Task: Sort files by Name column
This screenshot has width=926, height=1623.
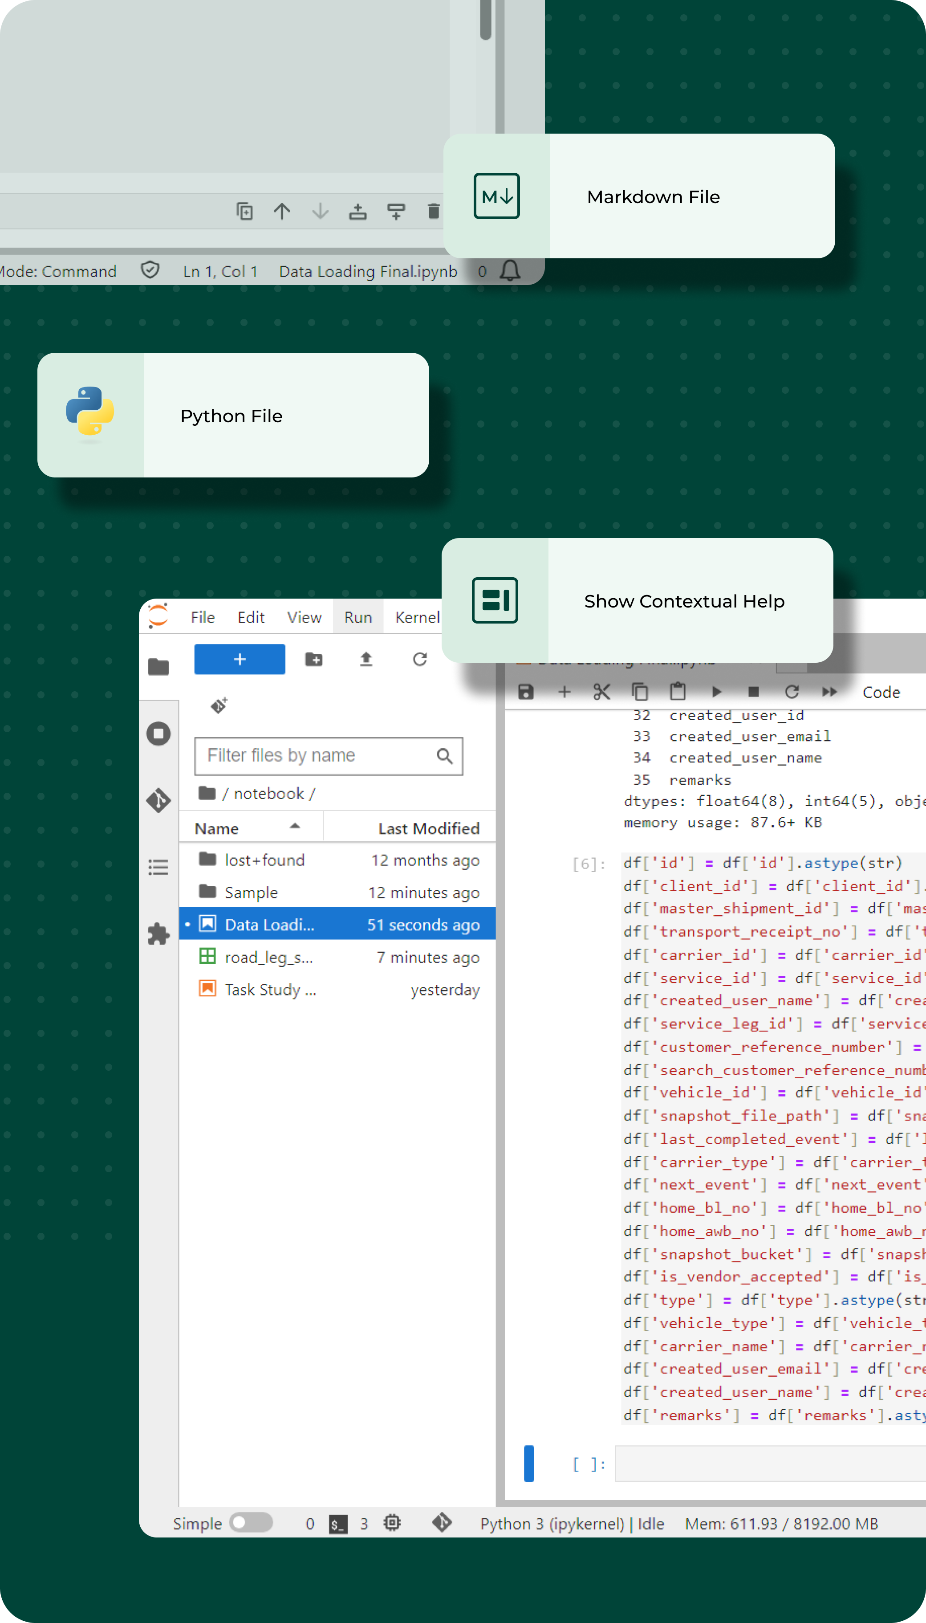Action: (251, 828)
